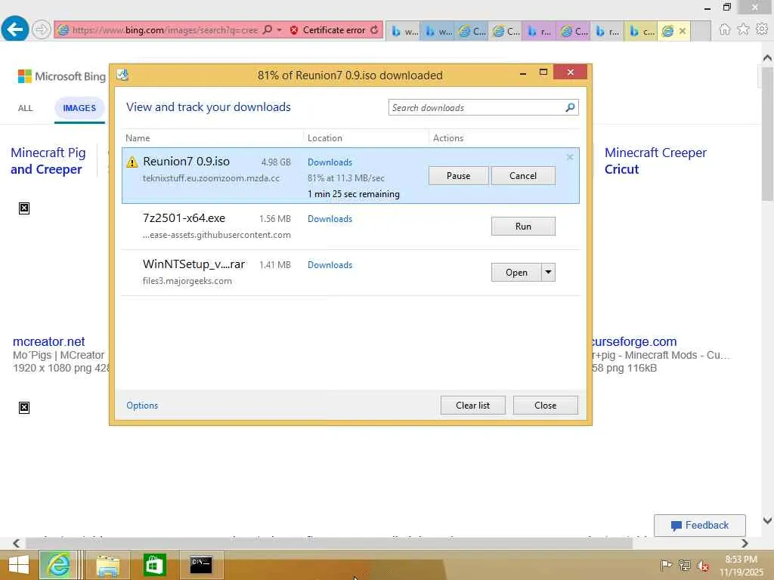This screenshot has height=580, width=774.
Task: Open Downloads location for 7z2501-x64.exe
Action: coord(330,219)
